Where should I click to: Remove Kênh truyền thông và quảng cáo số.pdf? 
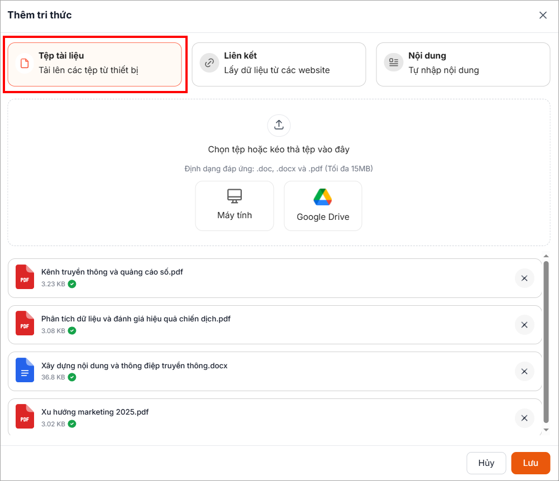pos(524,278)
